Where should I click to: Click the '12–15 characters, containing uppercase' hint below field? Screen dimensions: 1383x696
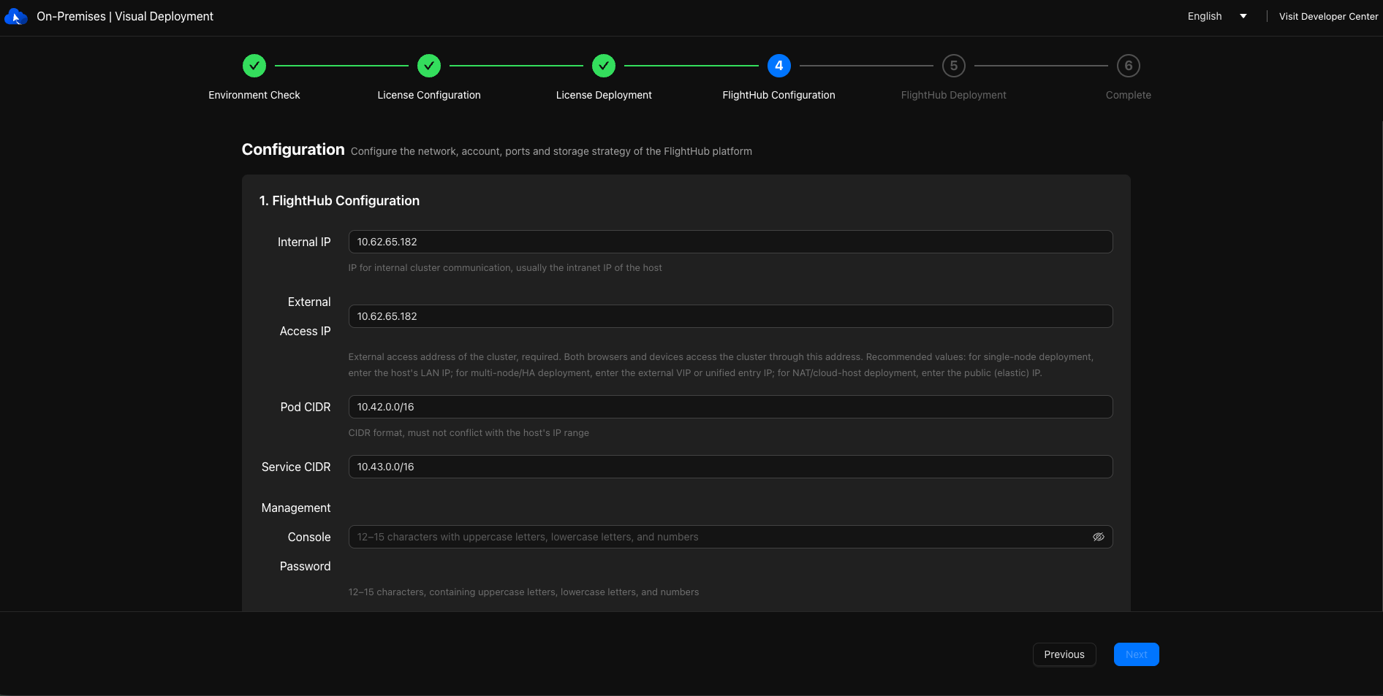tap(523, 592)
